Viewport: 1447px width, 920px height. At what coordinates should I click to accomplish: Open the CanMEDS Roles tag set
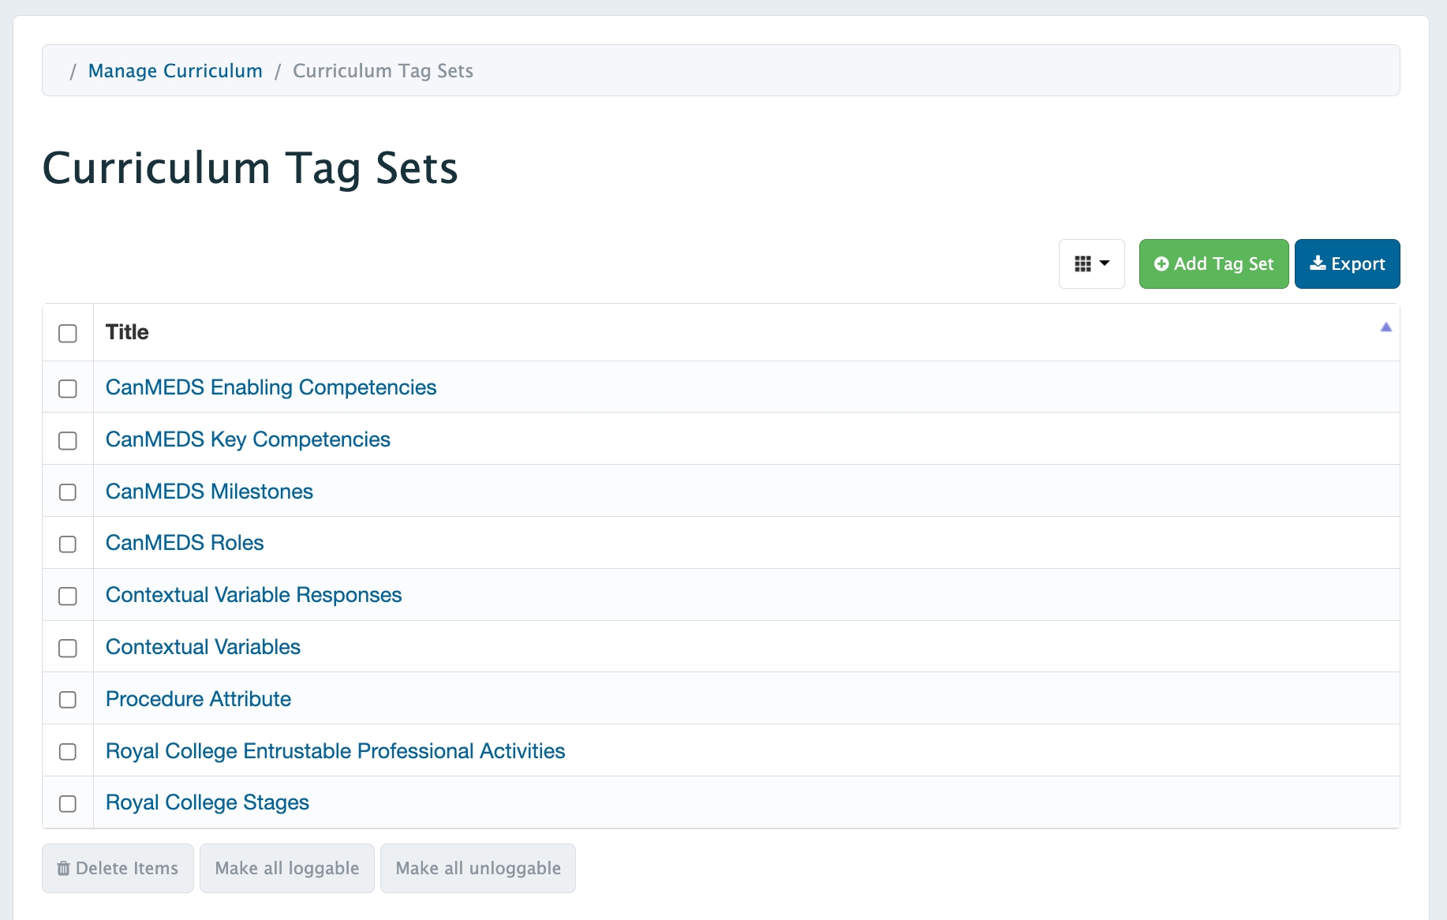click(185, 543)
